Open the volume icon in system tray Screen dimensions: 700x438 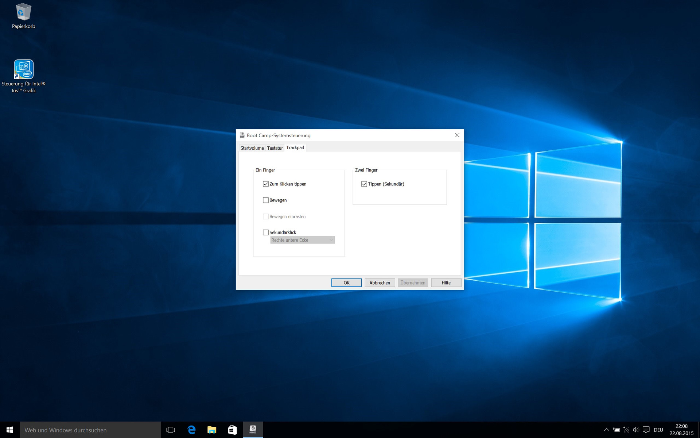636,430
